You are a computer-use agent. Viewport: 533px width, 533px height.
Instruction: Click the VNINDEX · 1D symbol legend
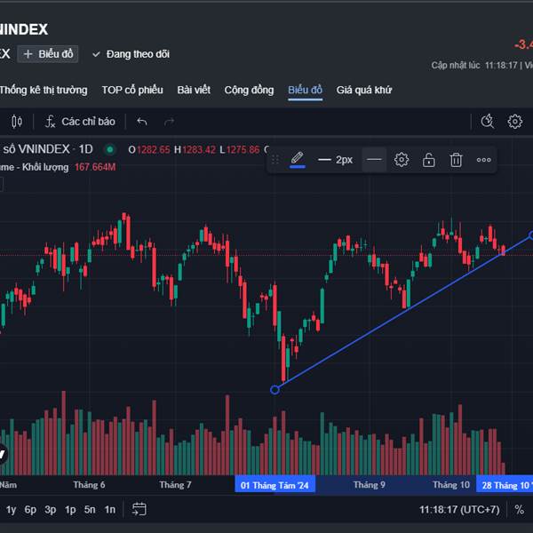click(x=47, y=149)
